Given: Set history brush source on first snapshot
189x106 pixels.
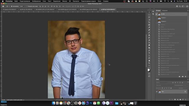Looking at the screenshot, I should [157, 14].
